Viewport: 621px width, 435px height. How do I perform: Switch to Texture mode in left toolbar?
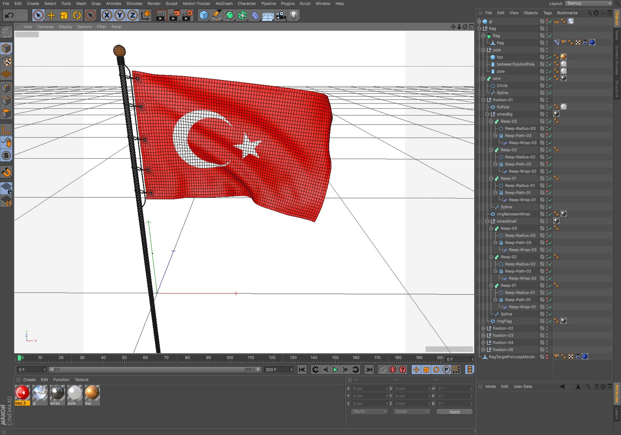(x=6, y=61)
